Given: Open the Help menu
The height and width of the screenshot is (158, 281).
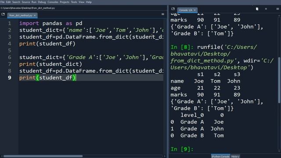Looking at the screenshot, I should coord(89,2).
